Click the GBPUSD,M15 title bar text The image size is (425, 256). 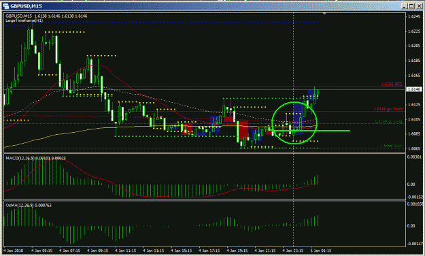click(x=26, y=6)
